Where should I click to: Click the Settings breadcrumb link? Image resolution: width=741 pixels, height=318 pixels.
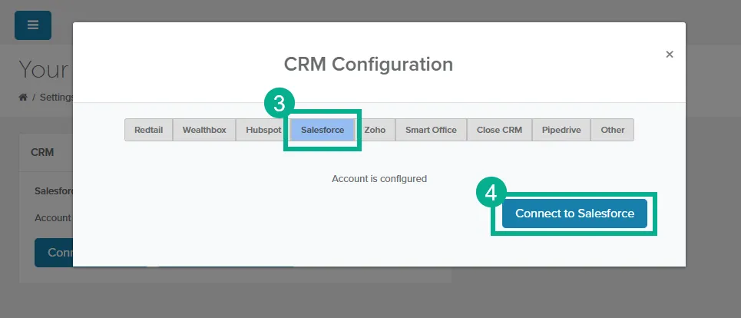click(57, 98)
